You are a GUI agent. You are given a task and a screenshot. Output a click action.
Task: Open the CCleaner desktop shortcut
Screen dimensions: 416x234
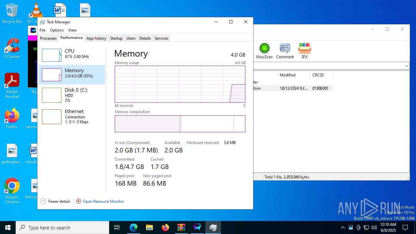click(12, 48)
